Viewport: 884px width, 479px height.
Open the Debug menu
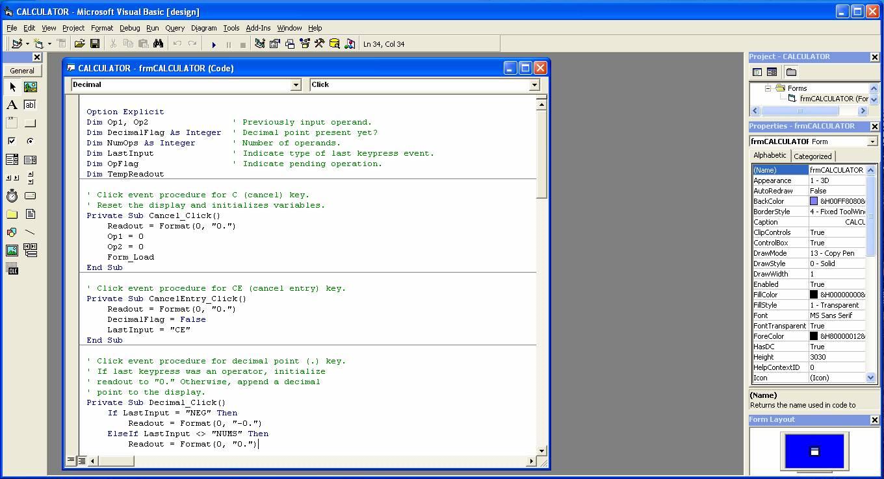click(x=129, y=28)
